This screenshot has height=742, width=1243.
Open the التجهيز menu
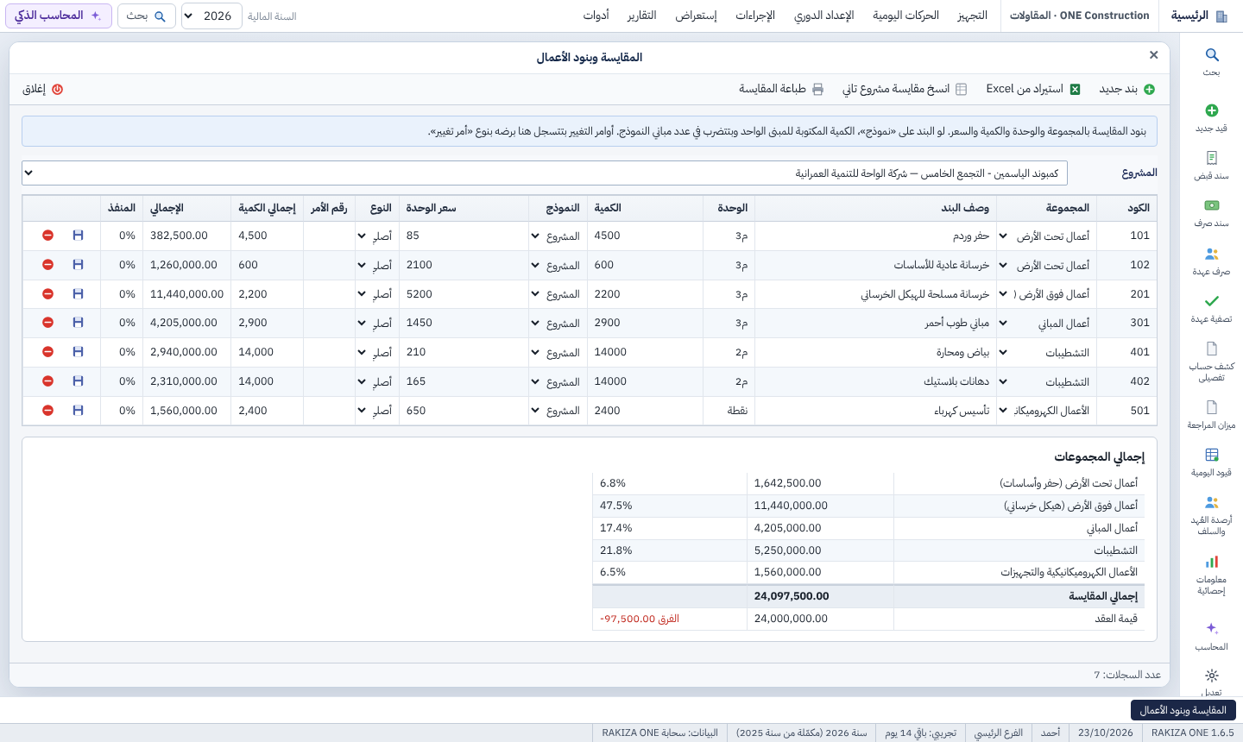[972, 16]
